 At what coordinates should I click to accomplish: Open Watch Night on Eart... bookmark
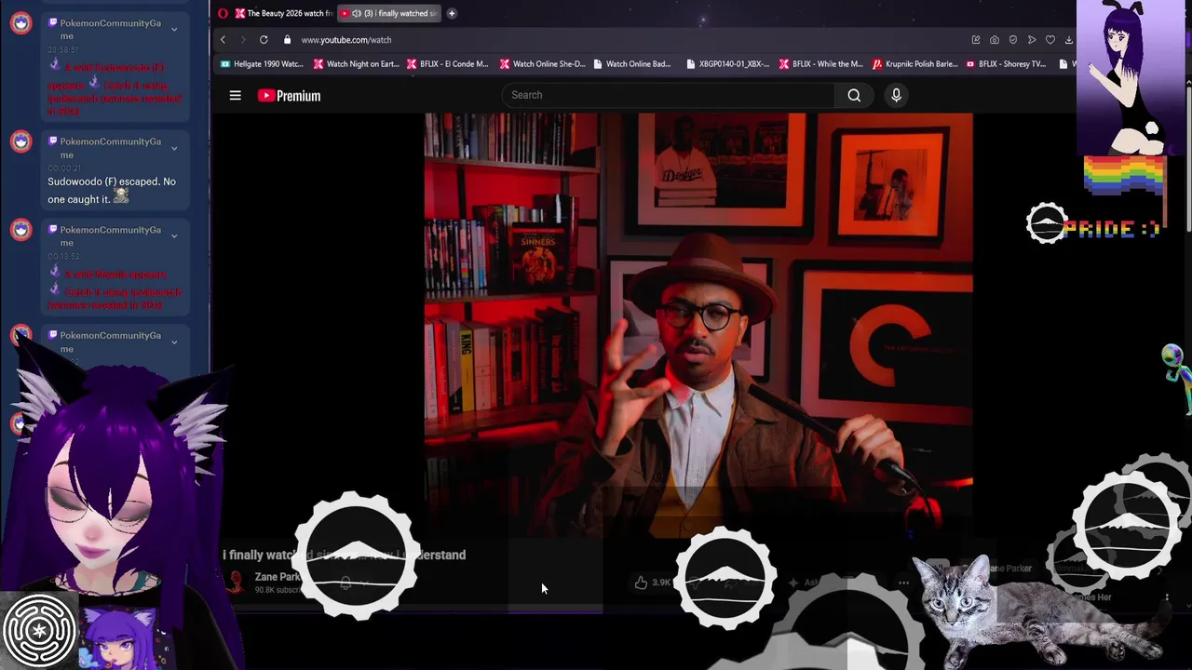coord(356,64)
